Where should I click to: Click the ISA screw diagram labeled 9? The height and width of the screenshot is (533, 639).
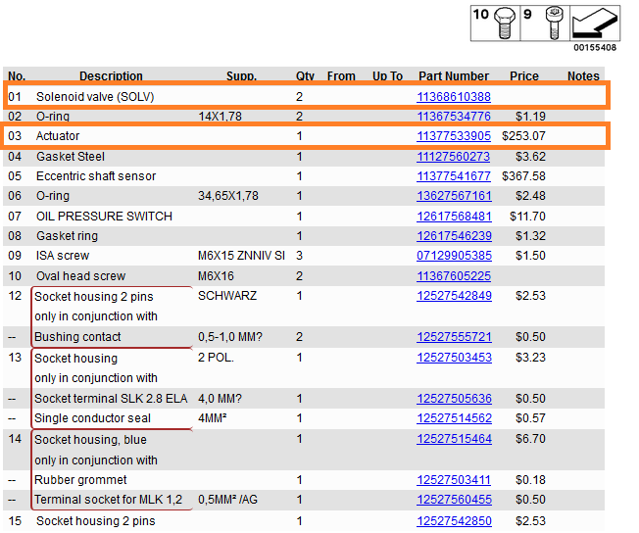coord(544,22)
